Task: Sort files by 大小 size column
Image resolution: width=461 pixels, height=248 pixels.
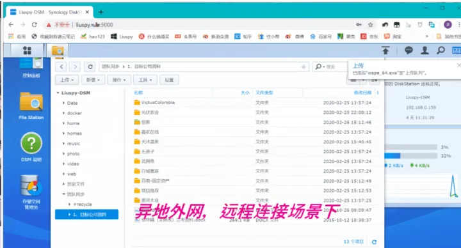Action: point(245,93)
